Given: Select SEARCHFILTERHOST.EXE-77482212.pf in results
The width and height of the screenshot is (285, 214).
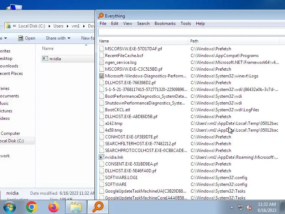Looking at the screenshot, I should (x=140, y=144).
